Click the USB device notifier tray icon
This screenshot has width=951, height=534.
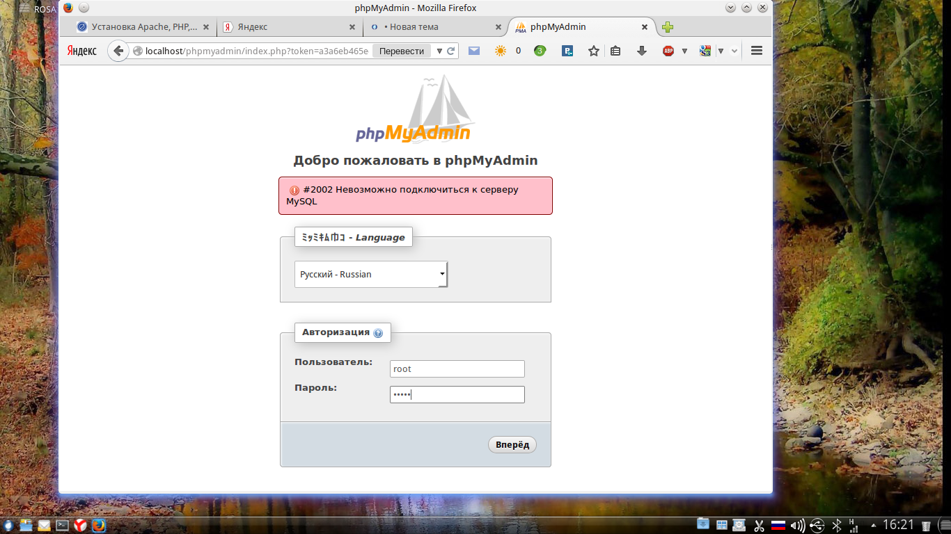818,525
